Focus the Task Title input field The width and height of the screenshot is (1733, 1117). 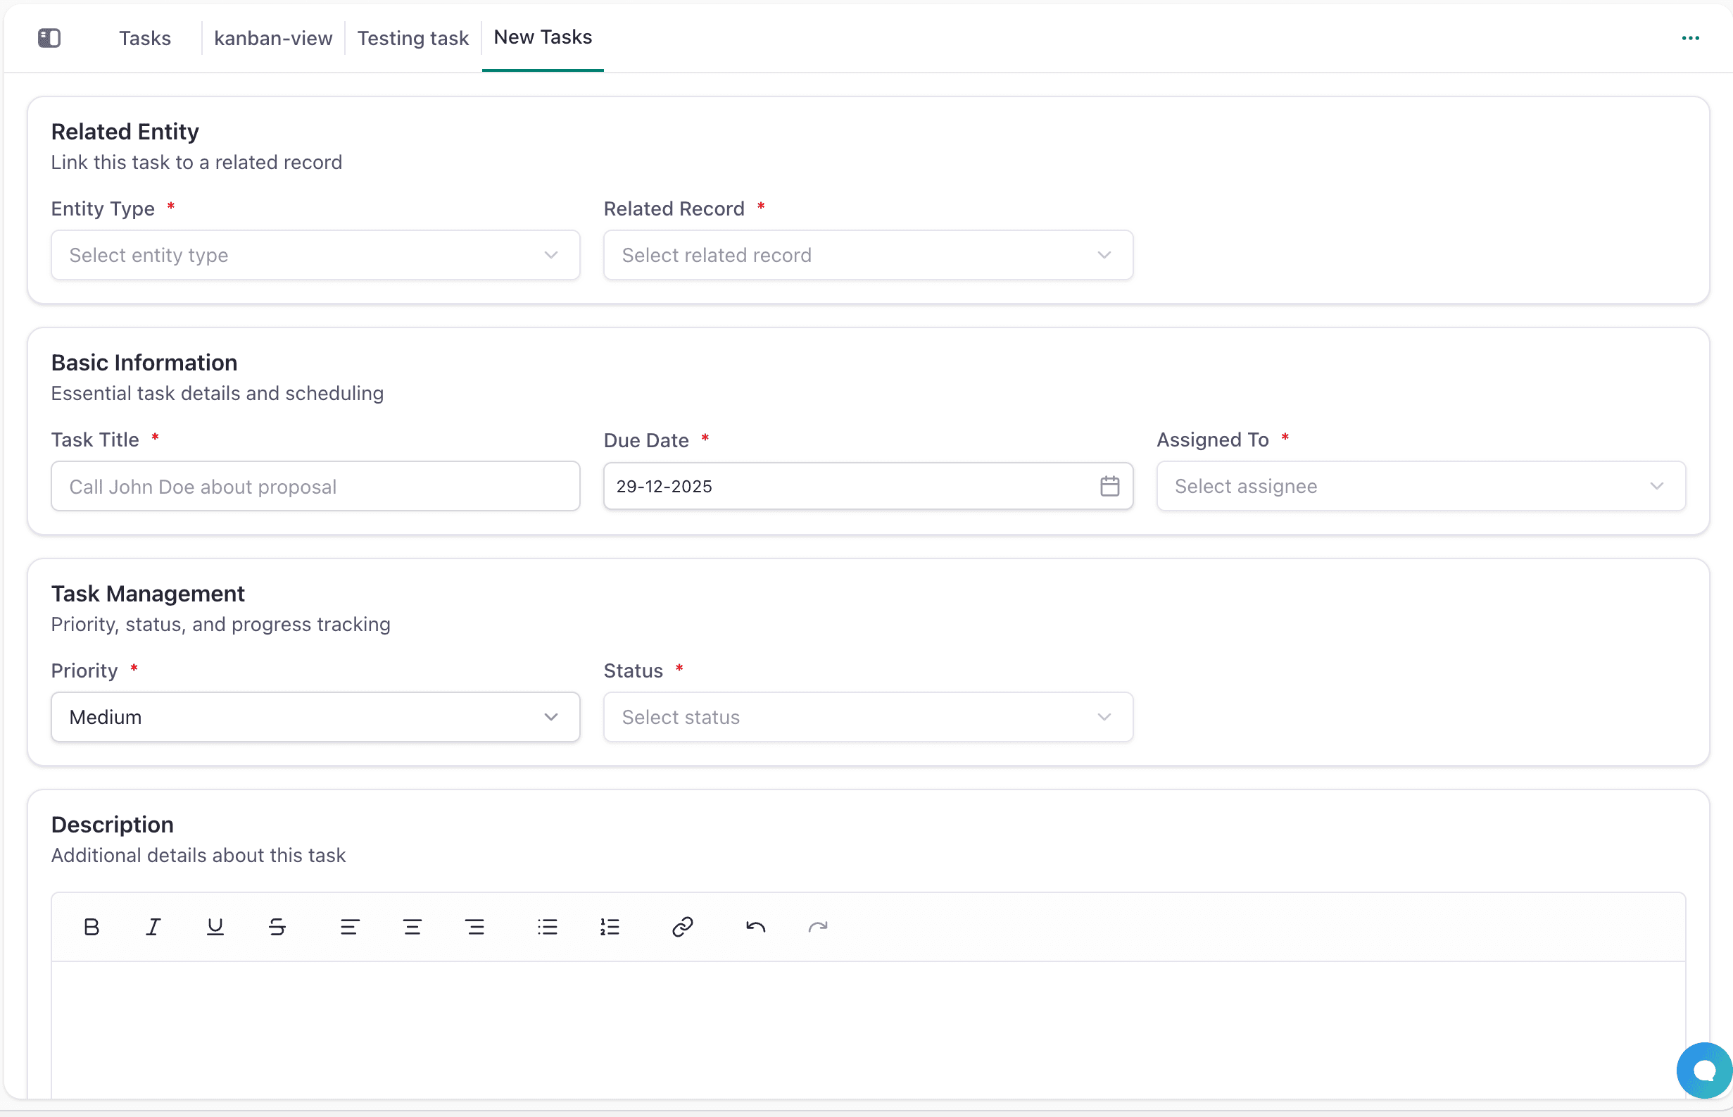tap(315, 486)
